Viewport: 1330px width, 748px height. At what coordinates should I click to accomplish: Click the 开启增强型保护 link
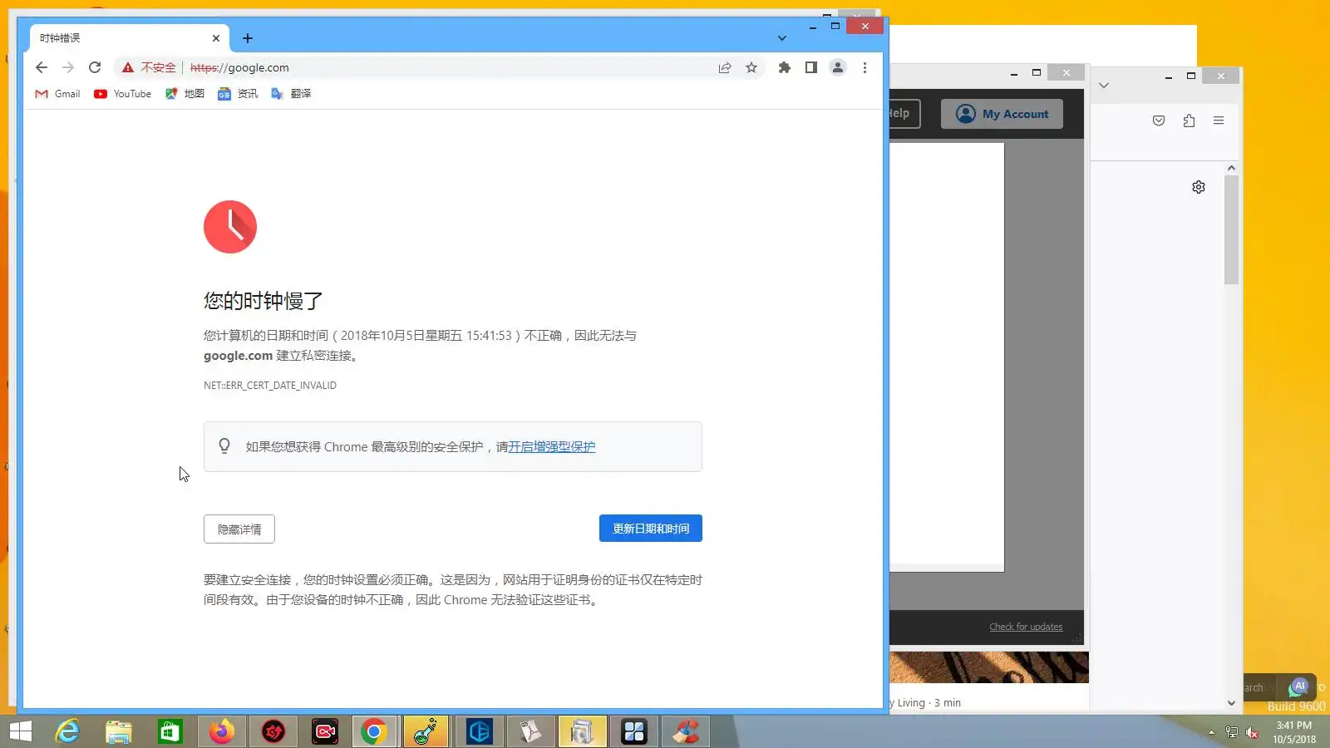coord(552,447)
